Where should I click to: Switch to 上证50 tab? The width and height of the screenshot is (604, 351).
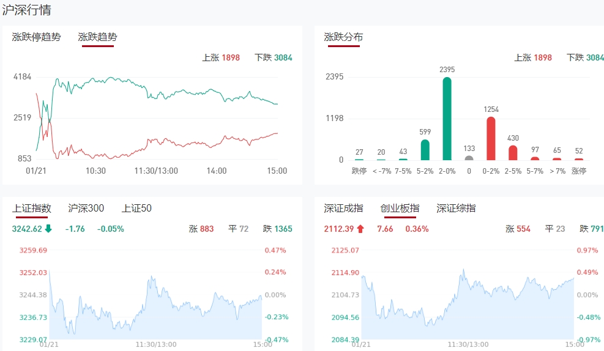point(136,208)
